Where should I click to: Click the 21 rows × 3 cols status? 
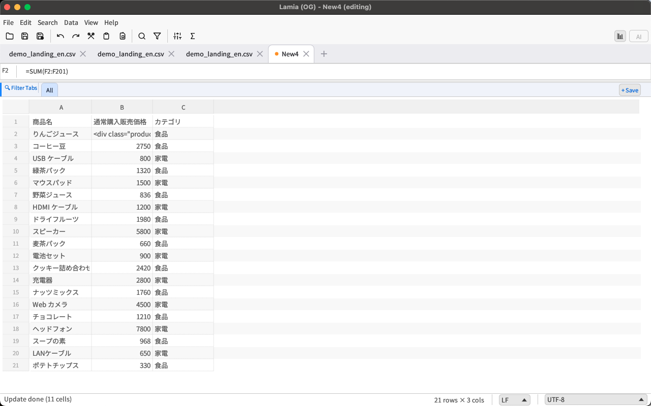(x=459, y=400)
